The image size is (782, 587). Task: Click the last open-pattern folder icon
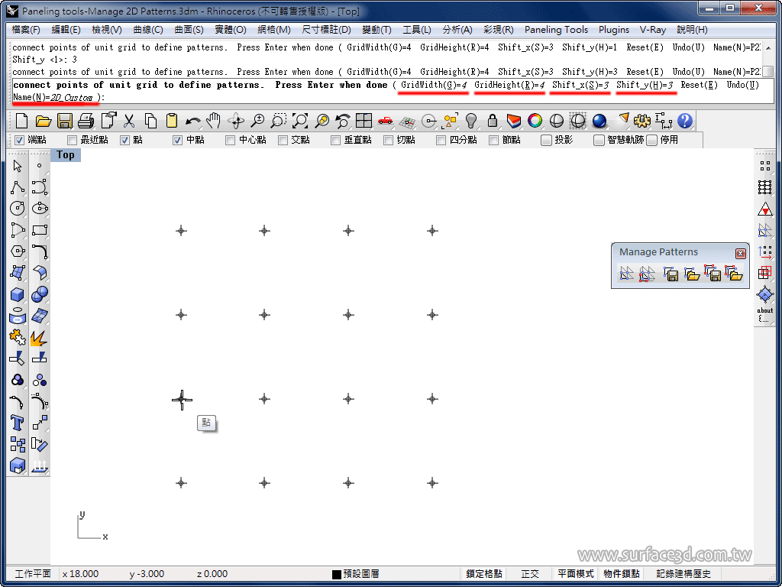coord(734,273)
